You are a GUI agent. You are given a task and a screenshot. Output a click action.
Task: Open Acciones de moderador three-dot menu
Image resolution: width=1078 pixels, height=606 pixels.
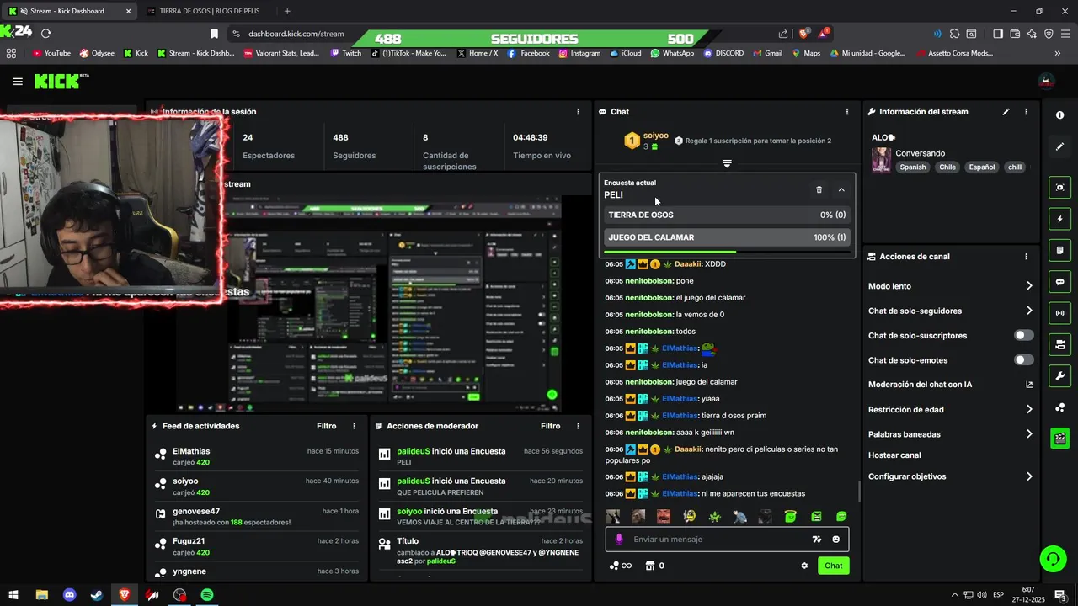(x=578, y=426)
